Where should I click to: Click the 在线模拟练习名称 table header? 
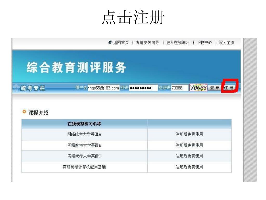pyautogui.click(x=84, y=124)
